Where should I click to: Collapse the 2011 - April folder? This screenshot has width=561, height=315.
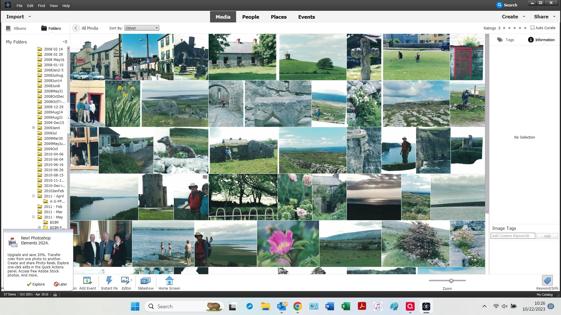click(x=33, y=196)
